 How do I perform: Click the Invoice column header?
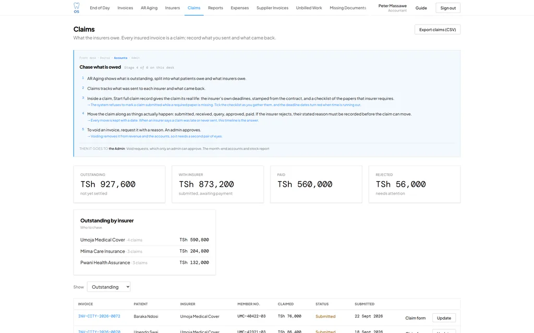tap(86, 304)
